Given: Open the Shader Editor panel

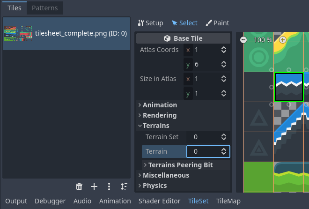Looking at the screenshot, I should click(x=159, y=201).
